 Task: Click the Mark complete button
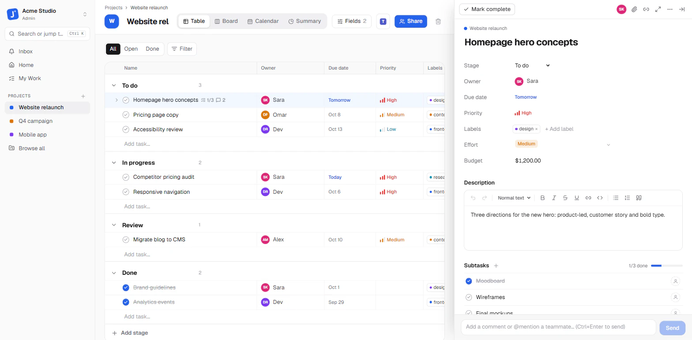tap(487, 9)
